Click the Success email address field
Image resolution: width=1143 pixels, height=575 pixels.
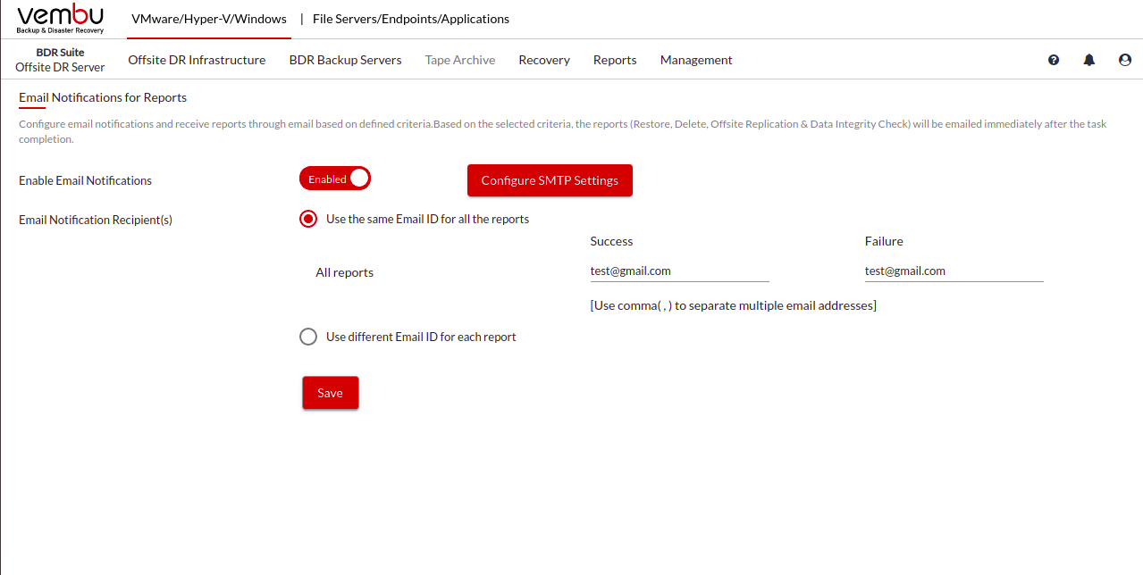(680, 271)
